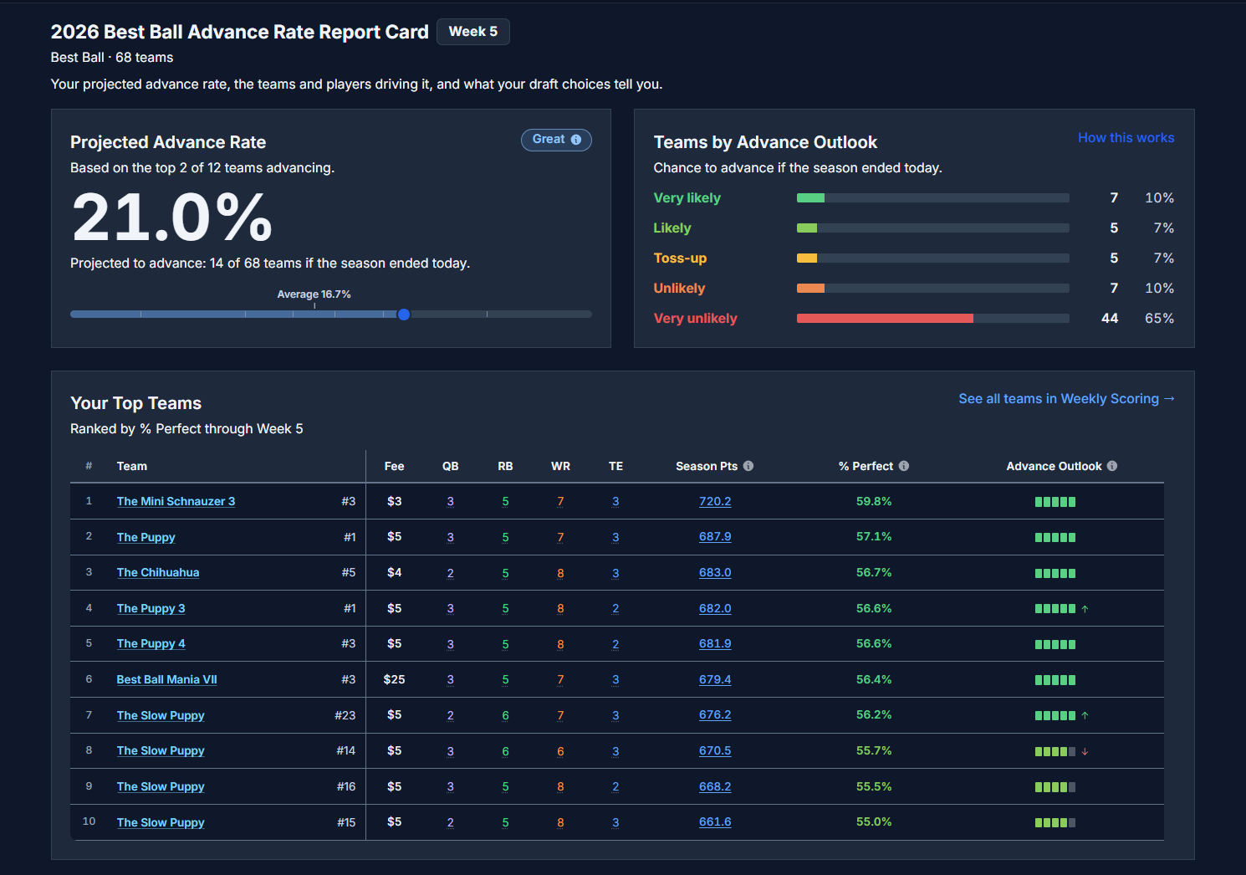
Task: Click the 21.0% projected advance rate
Action: pos(171,217)
